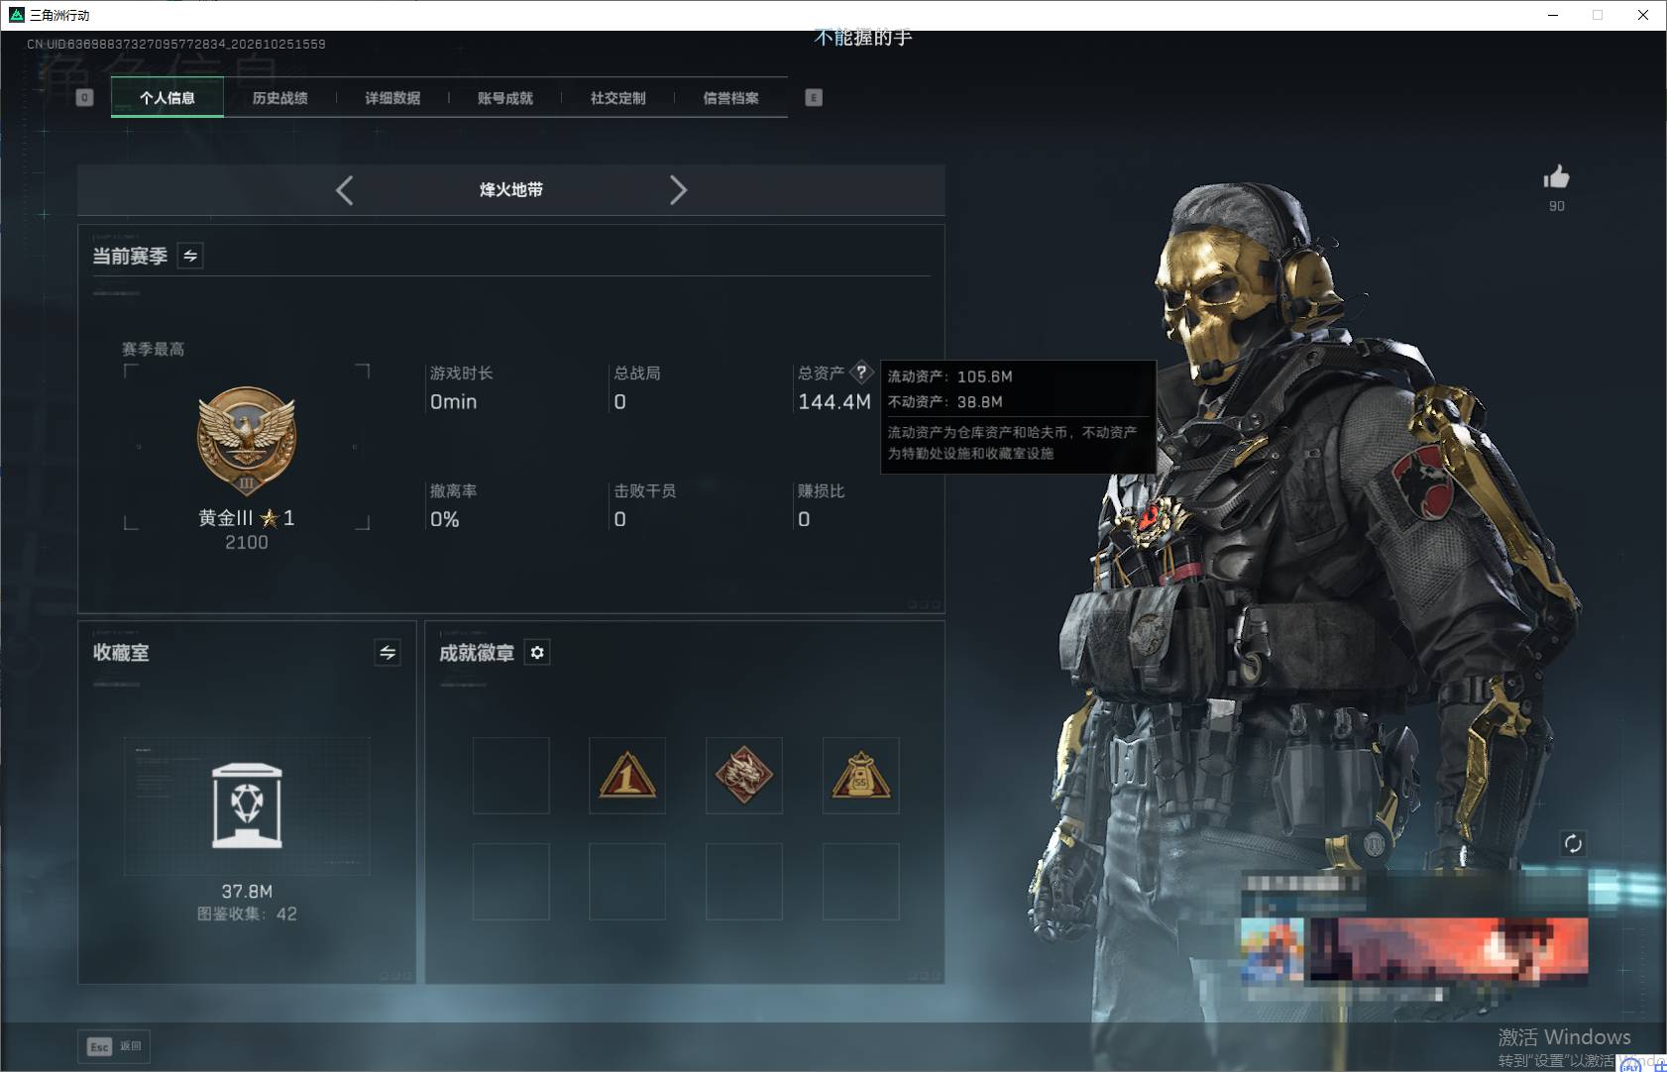The height and width of the screenshot is (1072, 1667).
Task: Click the E next-tab key icon
Action: click(814, 97)
